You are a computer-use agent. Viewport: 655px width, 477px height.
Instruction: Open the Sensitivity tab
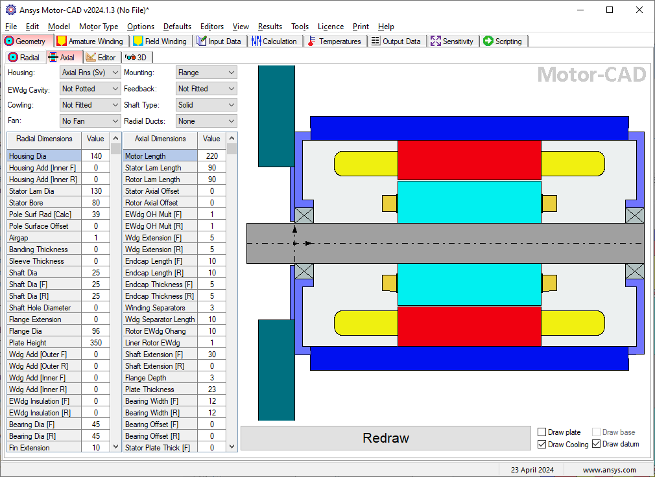tap(452, 41)
